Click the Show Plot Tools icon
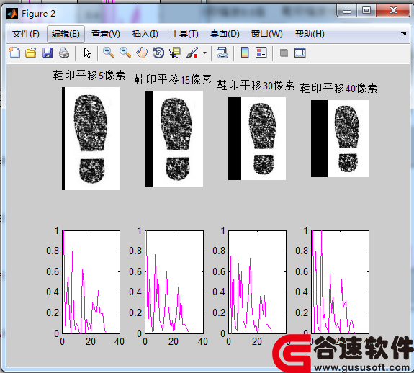Image resolution: width=414 pixels, height=373 pixels. pyautogui.click(x=300, y=53)
